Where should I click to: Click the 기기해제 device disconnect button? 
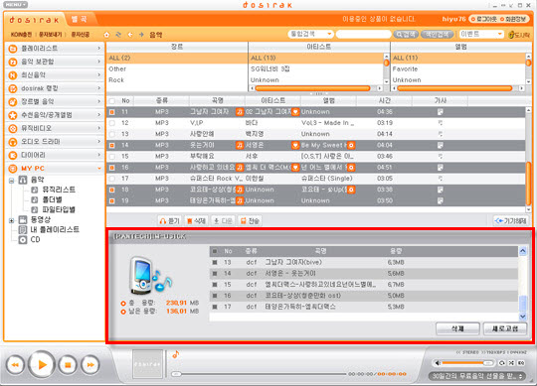pos(510,221)
